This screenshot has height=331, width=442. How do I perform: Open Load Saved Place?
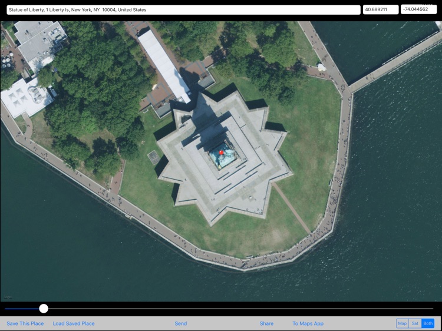coord(74,323)
